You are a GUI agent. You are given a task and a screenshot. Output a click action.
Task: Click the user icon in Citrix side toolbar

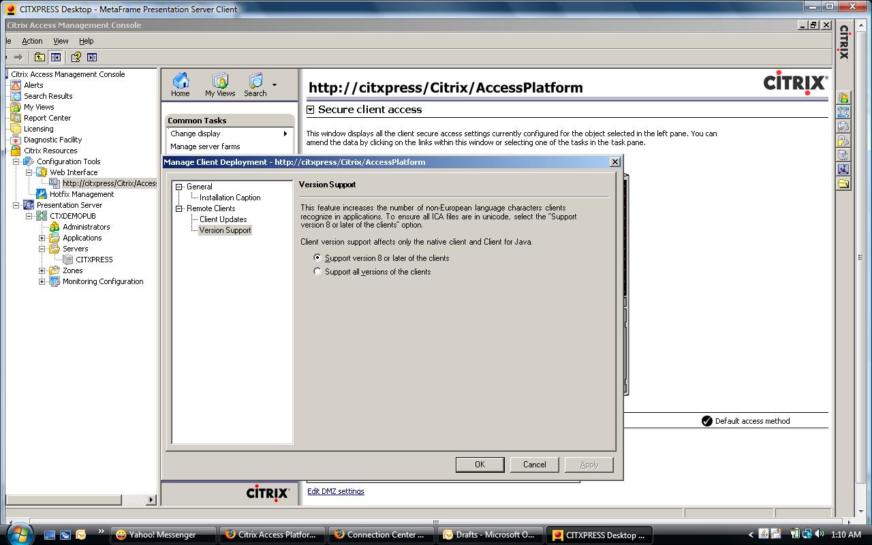click(843, 99)
